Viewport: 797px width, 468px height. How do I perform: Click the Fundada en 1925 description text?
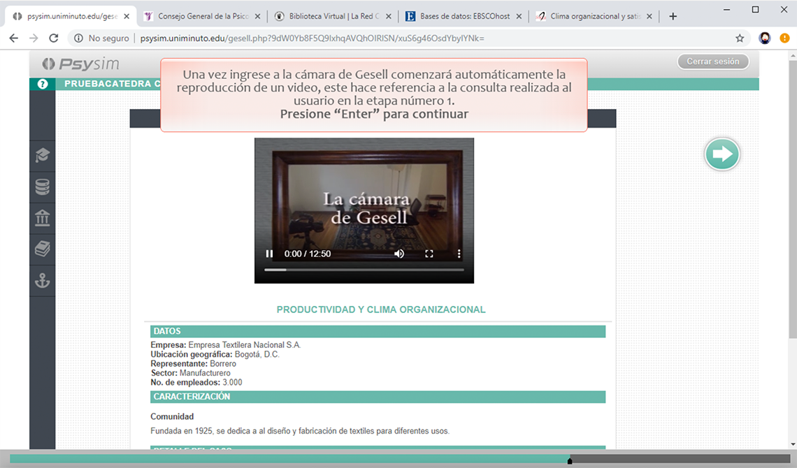click(x=300, y=431)
